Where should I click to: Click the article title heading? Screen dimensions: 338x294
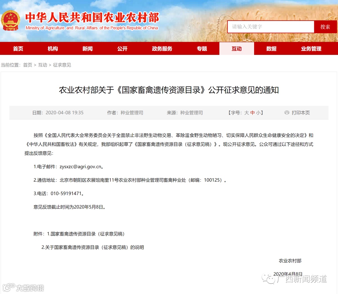coord(169,90)
